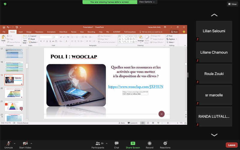Click the Share button in PowerPoint
Image resolution: width=240 pixels, height=150 pixels.
point(174,32)
